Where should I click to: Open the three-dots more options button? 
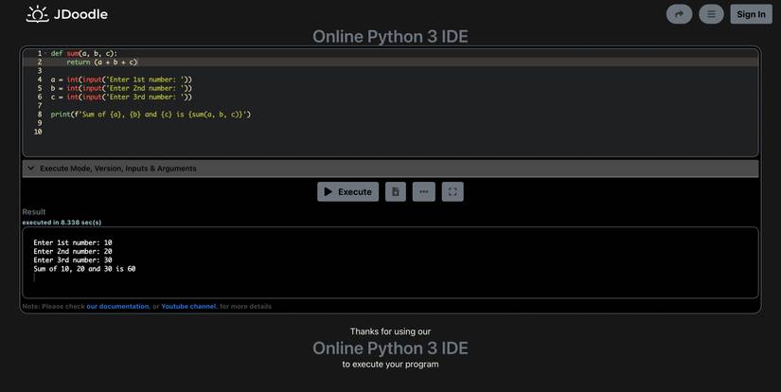[423, 191]
